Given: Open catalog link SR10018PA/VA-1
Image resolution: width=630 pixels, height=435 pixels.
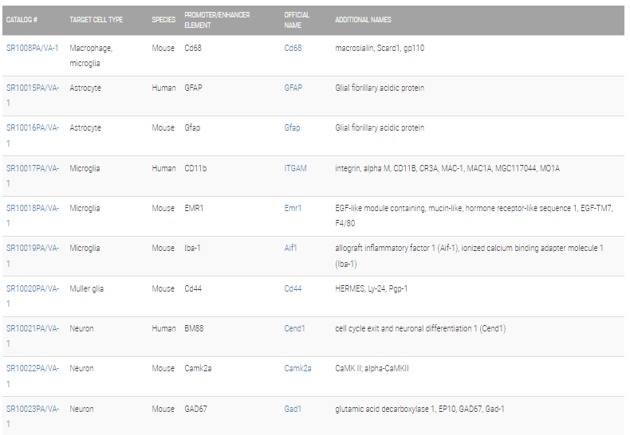Looking at the screenshot, I should tap(33, 215).
